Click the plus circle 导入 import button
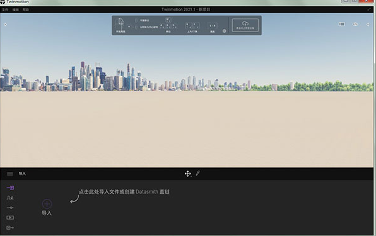Screen dimensions: 376x236 pos(47,204)
